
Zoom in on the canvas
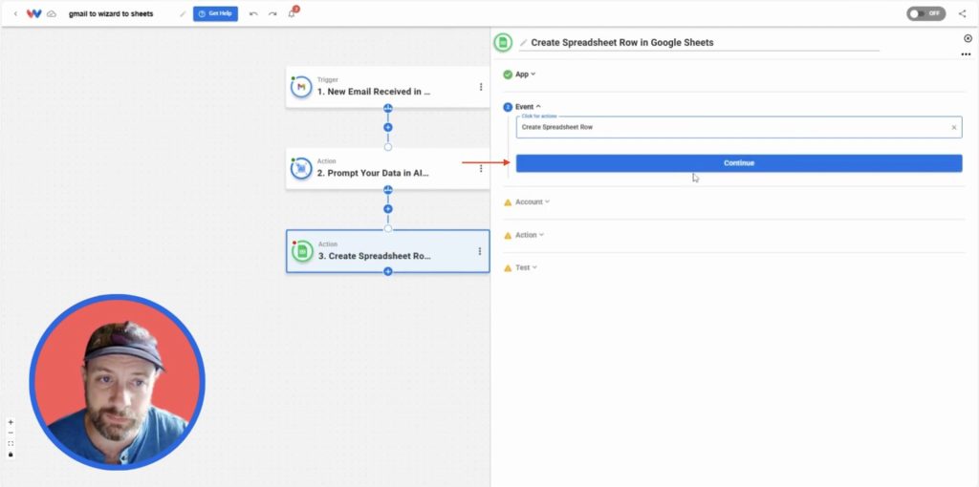click(x=11, y=422)
